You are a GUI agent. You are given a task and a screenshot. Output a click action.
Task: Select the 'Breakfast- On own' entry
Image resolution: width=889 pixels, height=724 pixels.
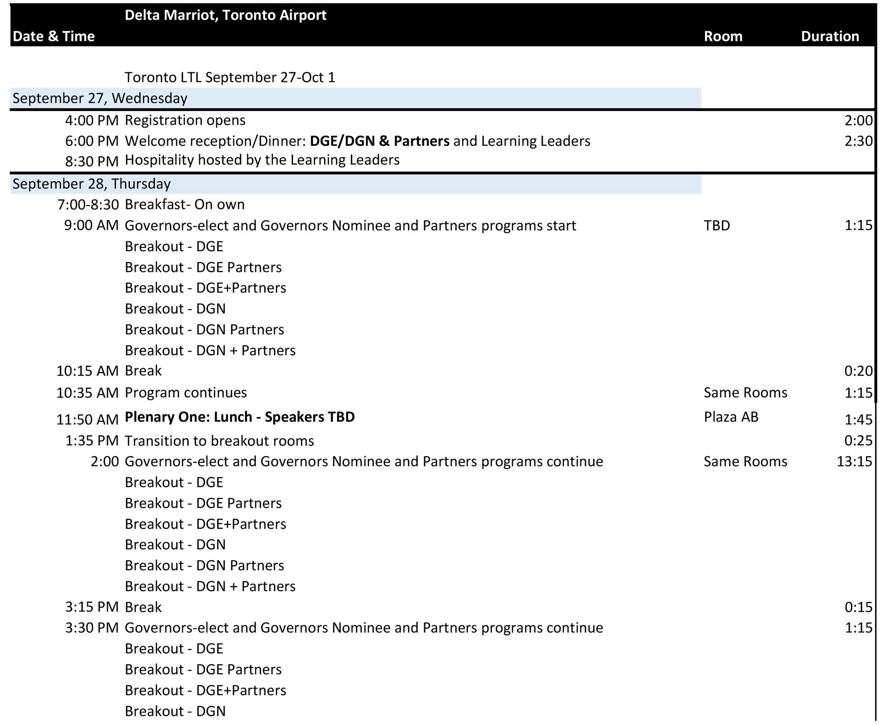[185, 205]
